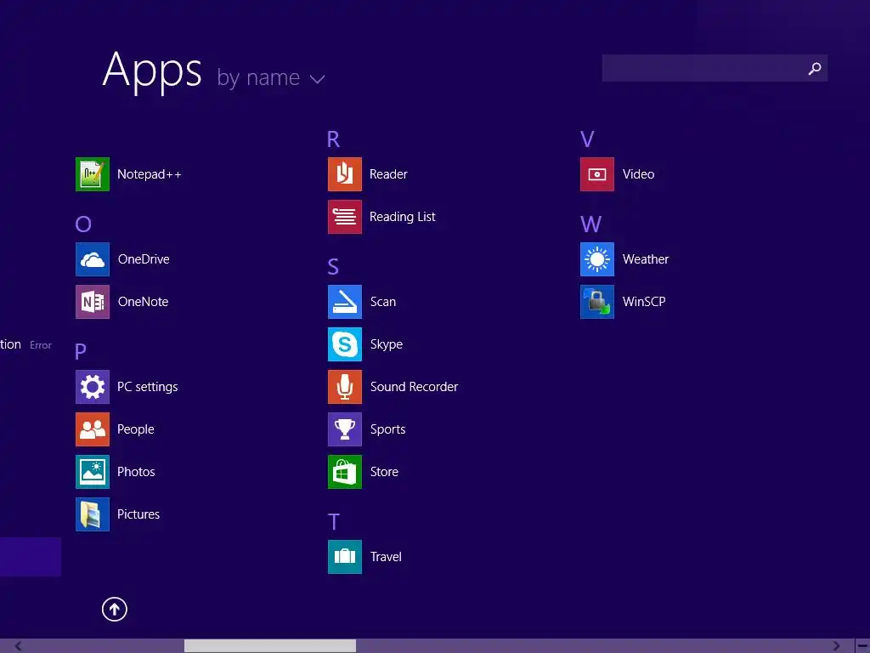The height and width of the screenshot is (653, 870).
Task: Open the OneNote icon tile
Action: [x=92, y=302]
